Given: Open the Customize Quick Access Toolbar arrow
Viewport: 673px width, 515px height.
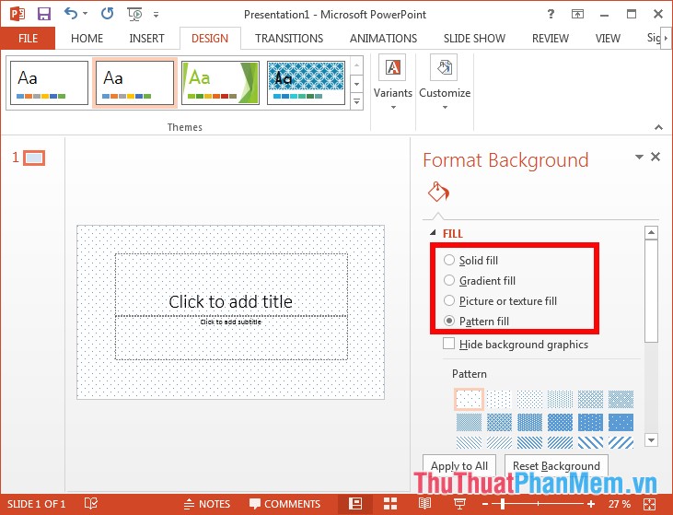Looking at the screenshot, I should (157, 15).
